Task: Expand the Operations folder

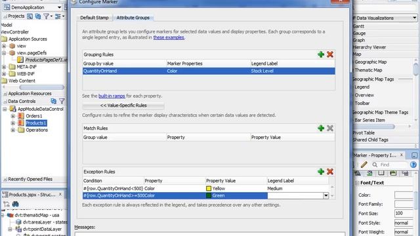Action: point(13,130)
